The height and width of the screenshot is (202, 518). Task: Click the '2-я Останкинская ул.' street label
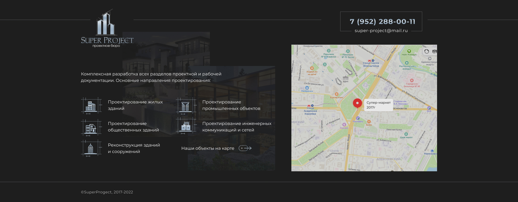(314, 84)
